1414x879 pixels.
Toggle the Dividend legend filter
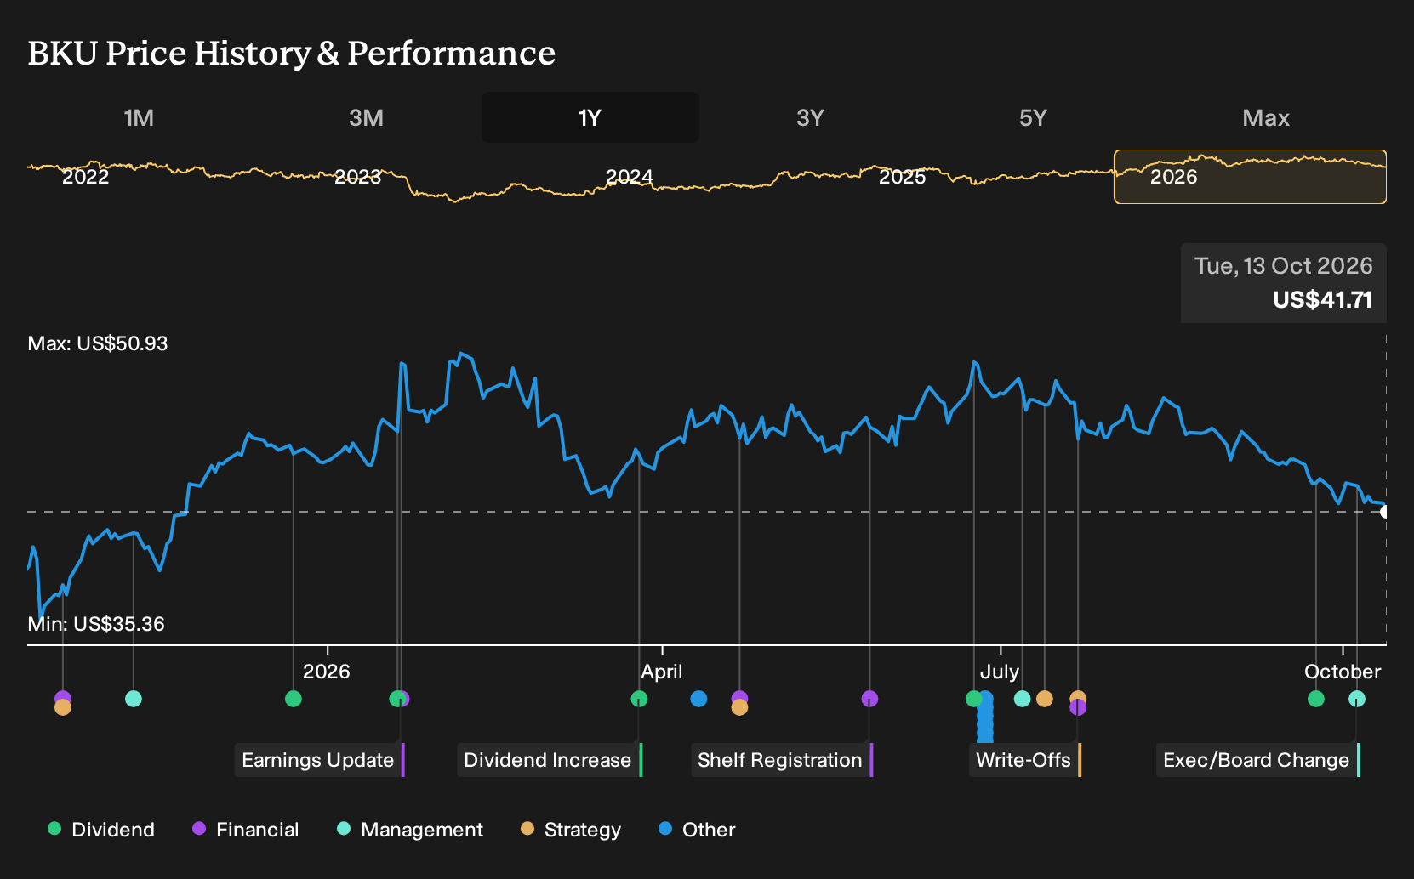[x=101, y=830]
